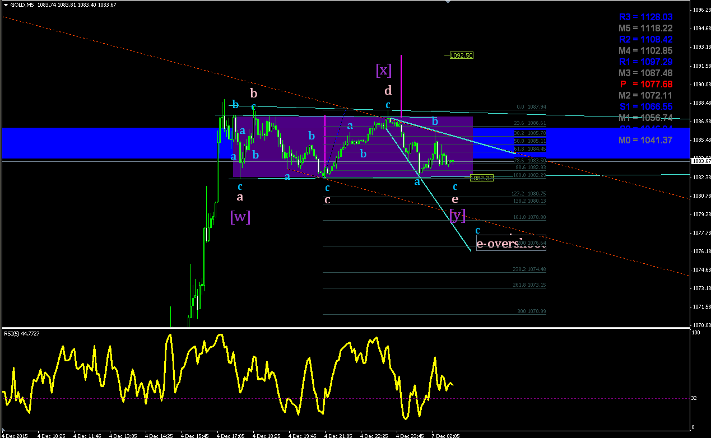The image size is (711, 438).
Task: Click Fibonacci level 23.6 1086.61
Action: point(530,123)
